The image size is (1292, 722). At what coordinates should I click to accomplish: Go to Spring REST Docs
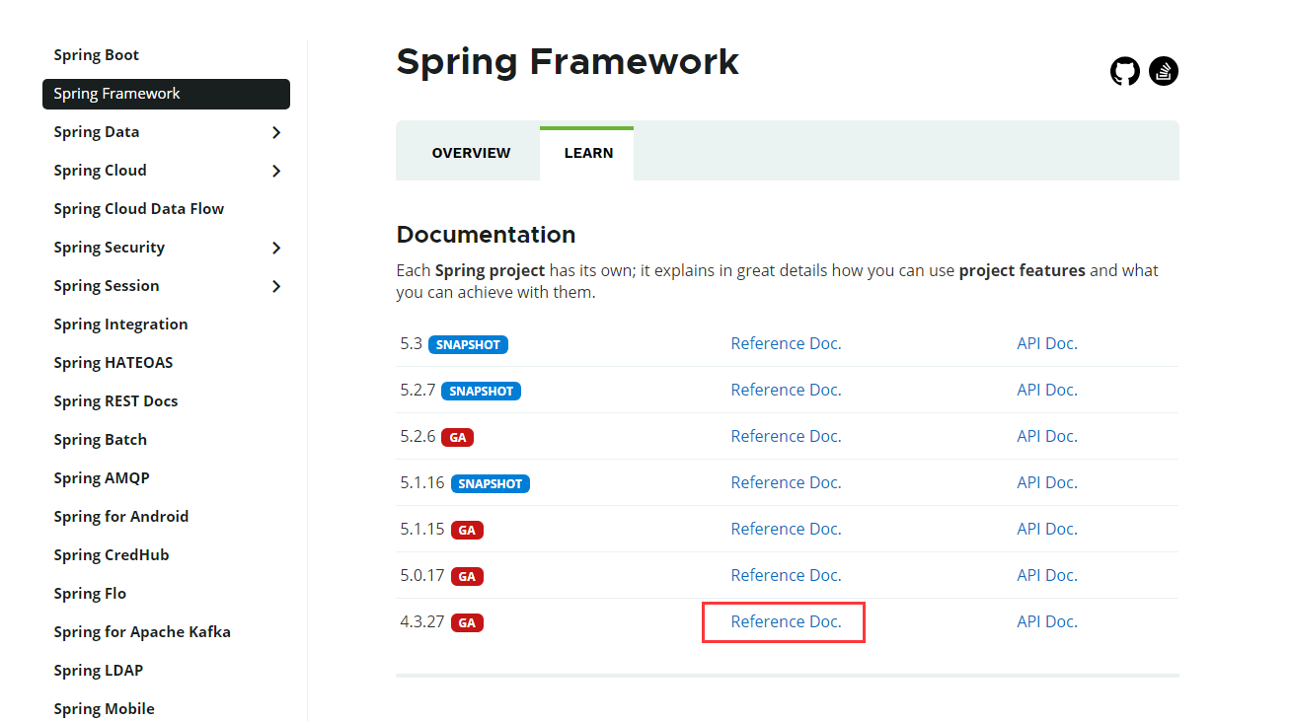coord(115,401)
